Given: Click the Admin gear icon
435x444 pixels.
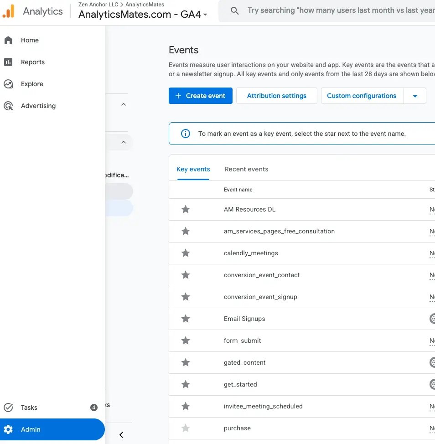Looking at the screenshot, I should click(8, 429).
